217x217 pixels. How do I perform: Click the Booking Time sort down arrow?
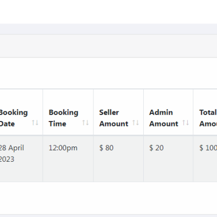pyautogui.click(x=87, y=123)
